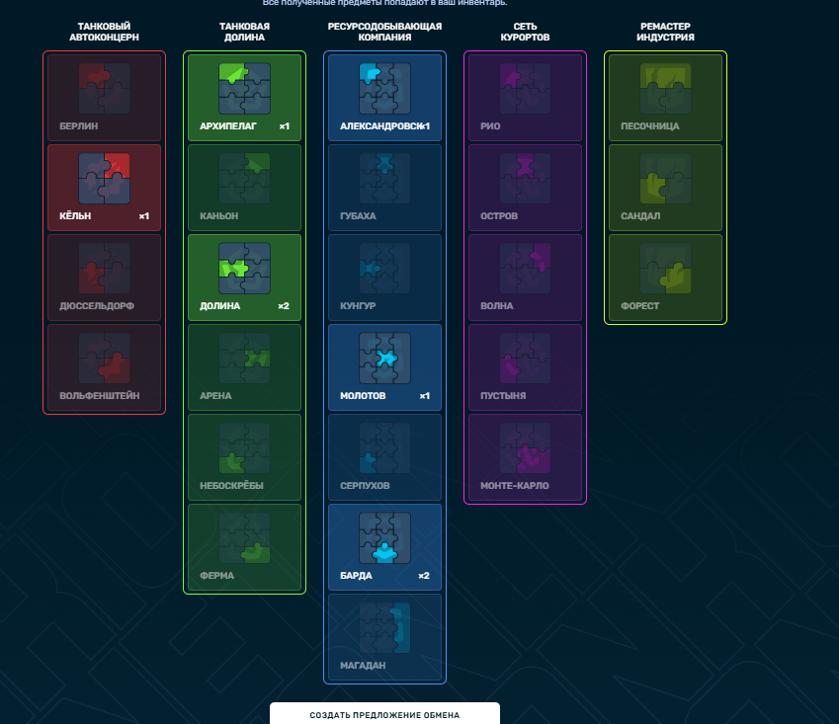This screenshot has height=724, width=839.
Task: Click the Форест label text
Action: (639, 306)
